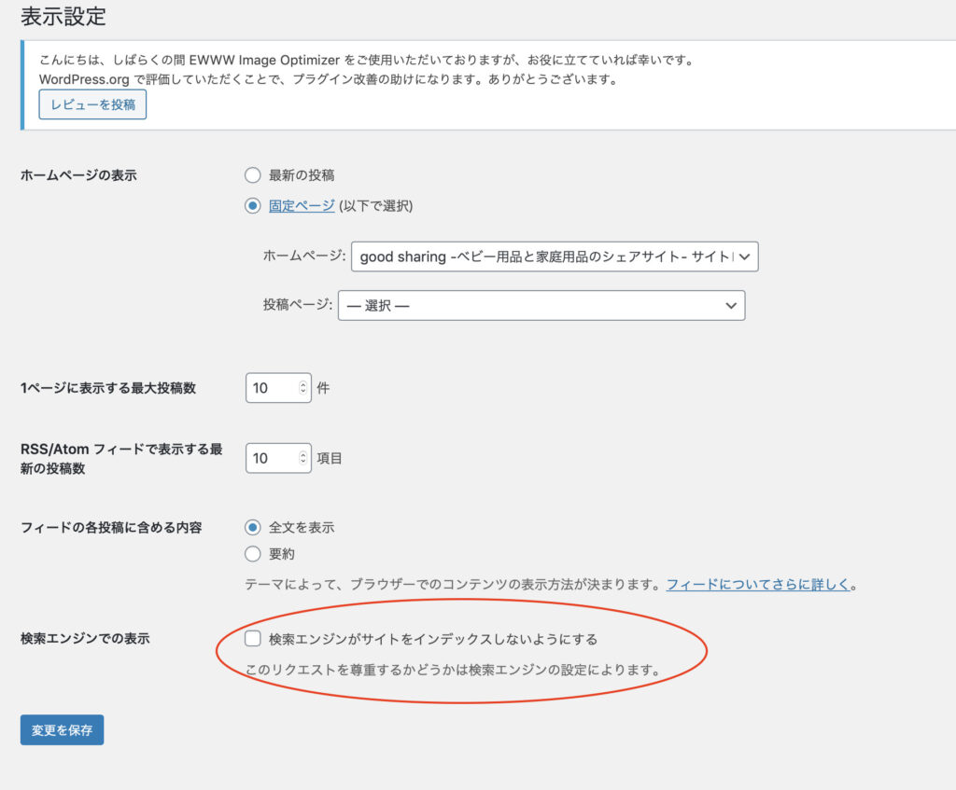Decrease RSS/Atom feed count with down arrow
This screenshot has height=790, width=956.
click(x=302, y=463)
